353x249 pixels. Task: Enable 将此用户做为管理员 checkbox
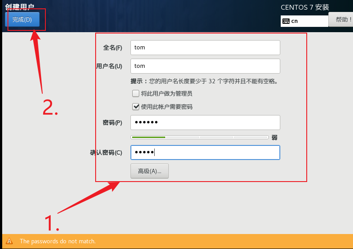tap(136, 93)
